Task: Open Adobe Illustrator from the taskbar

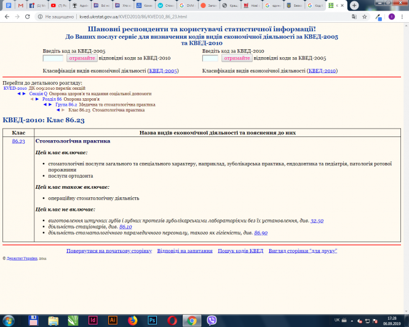Action: coord(113,320)
